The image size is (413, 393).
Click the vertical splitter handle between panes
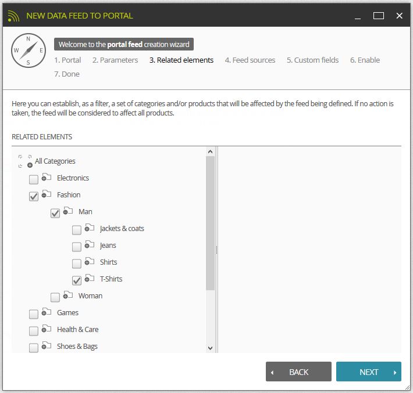(216, 250)
